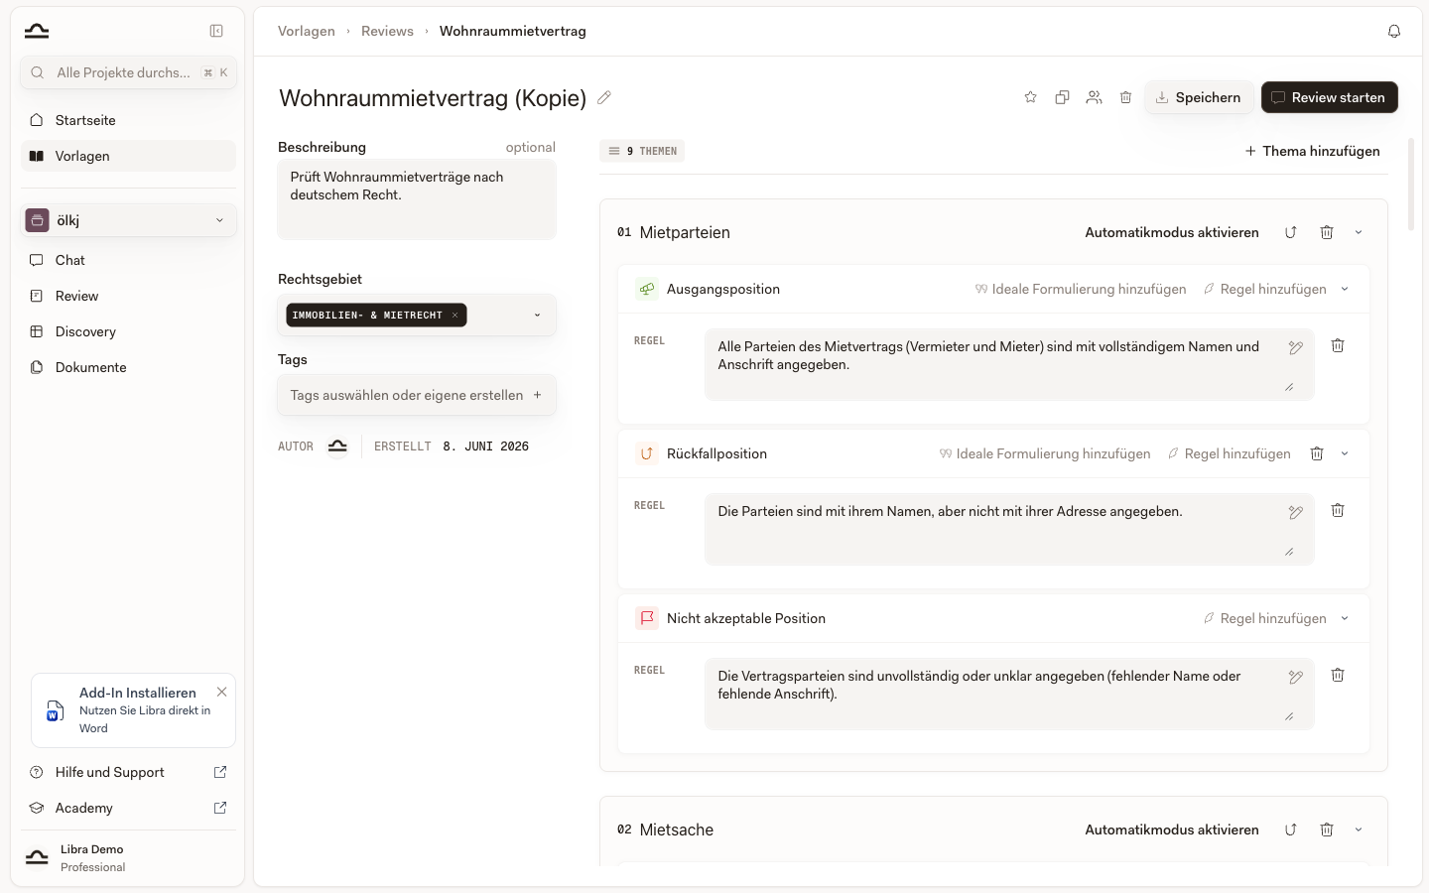1429x893 pixels.
Task: Delete the Ausgangsposition rule
Action: click(x=1338, y=345)
